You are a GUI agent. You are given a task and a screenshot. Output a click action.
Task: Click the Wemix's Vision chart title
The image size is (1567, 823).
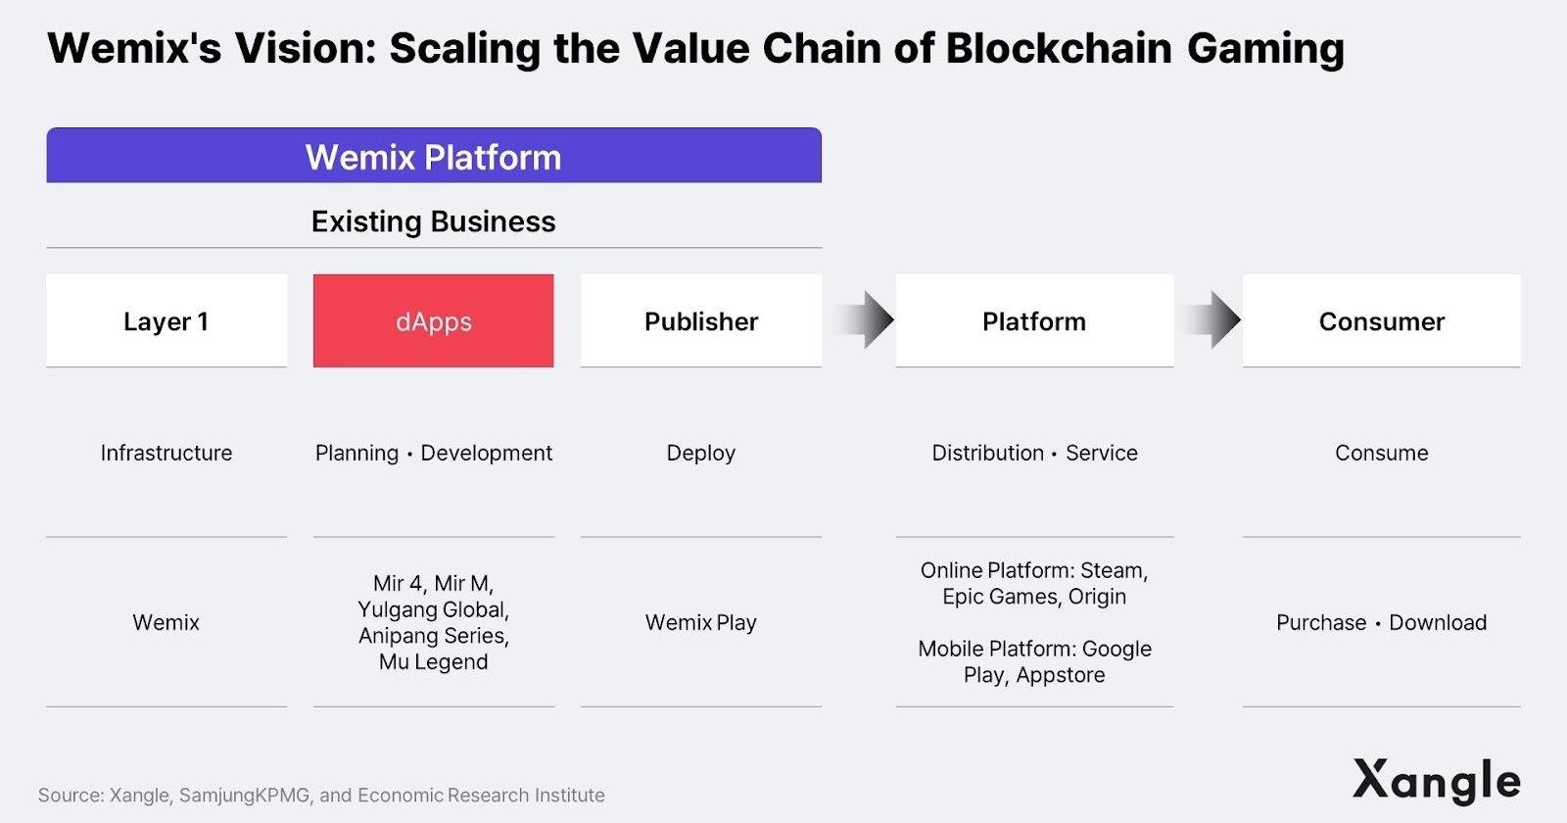pyautogui.click(x=695, y=48)
